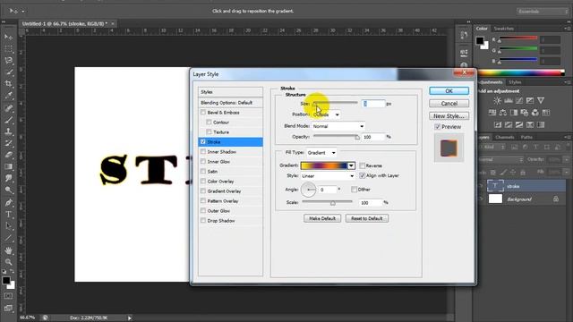The height and width of the screenshot is (322, 573).
Task: Select the Zoom tool
Action: [8, 262]
